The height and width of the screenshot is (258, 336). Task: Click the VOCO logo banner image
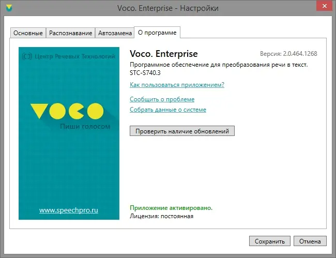(69, 133)
